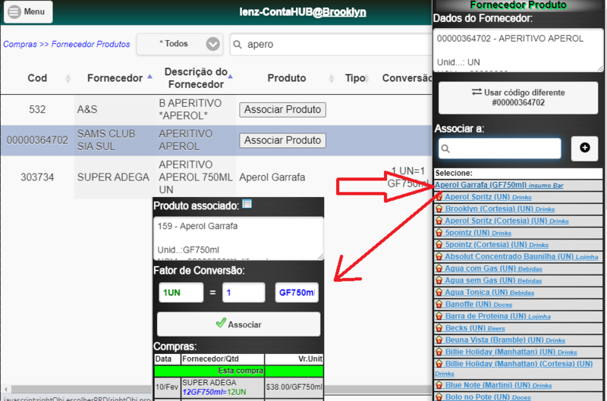Screen dimensions: 607x401
Task: Click the horizontal scrollbar left arrow
Action: click(x=5, y=389)
